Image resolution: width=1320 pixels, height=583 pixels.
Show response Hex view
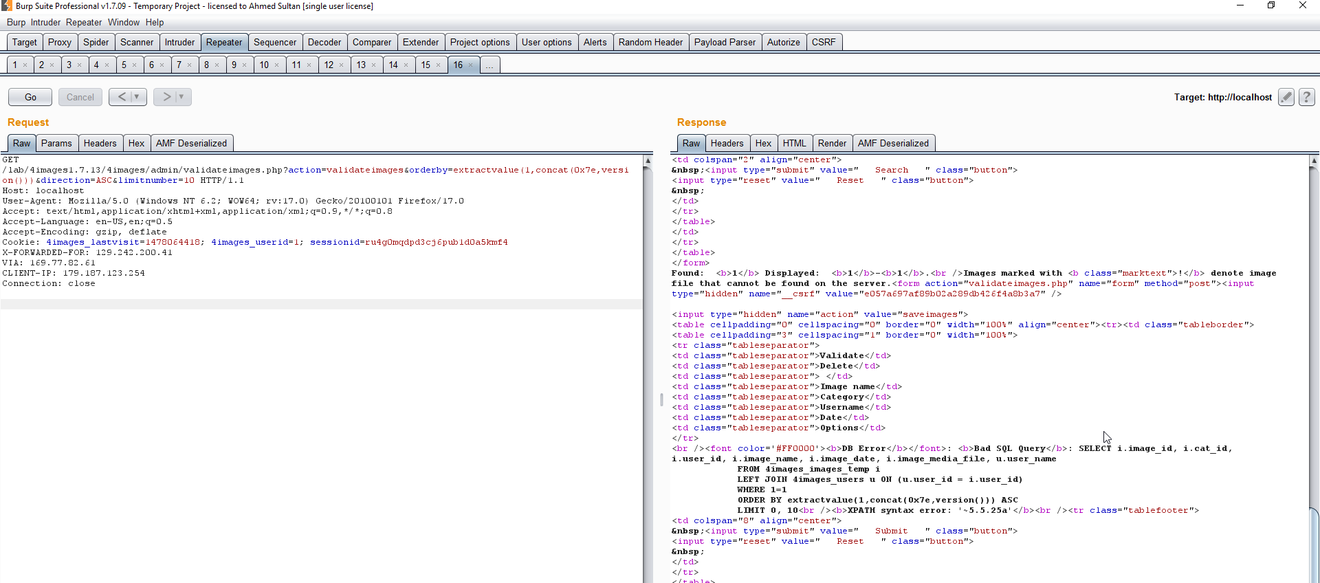coord(763,143)
